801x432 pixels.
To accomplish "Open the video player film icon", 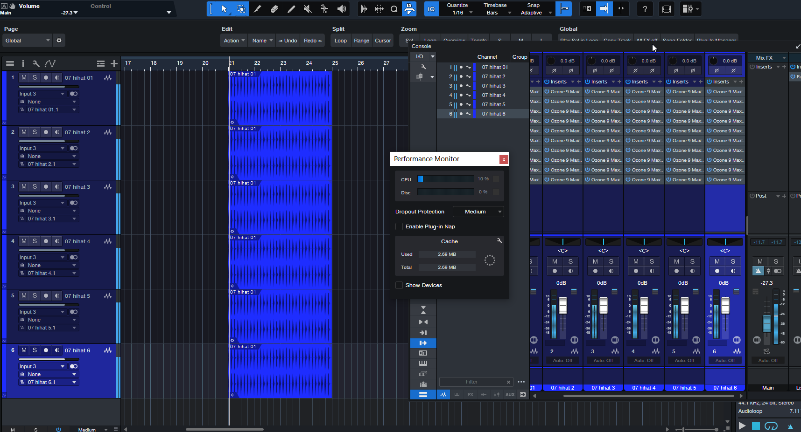I will [x=667, y=9].
